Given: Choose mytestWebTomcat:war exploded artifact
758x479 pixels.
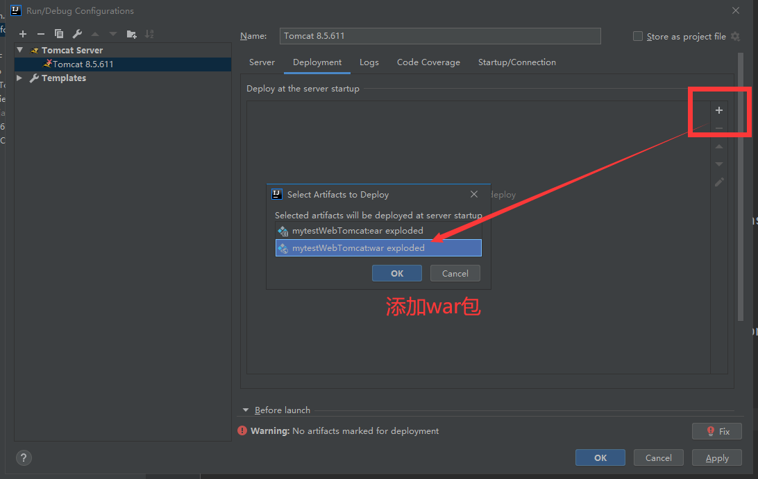Looking at the screenshot, I should 378,247.
